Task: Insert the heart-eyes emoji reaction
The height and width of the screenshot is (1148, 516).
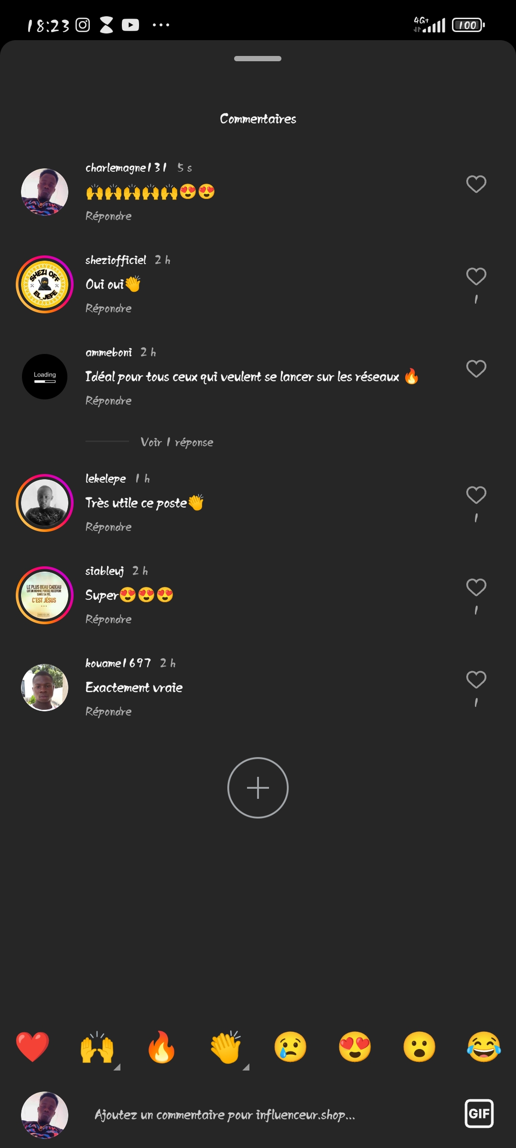Action: [x=355, y=1047]
